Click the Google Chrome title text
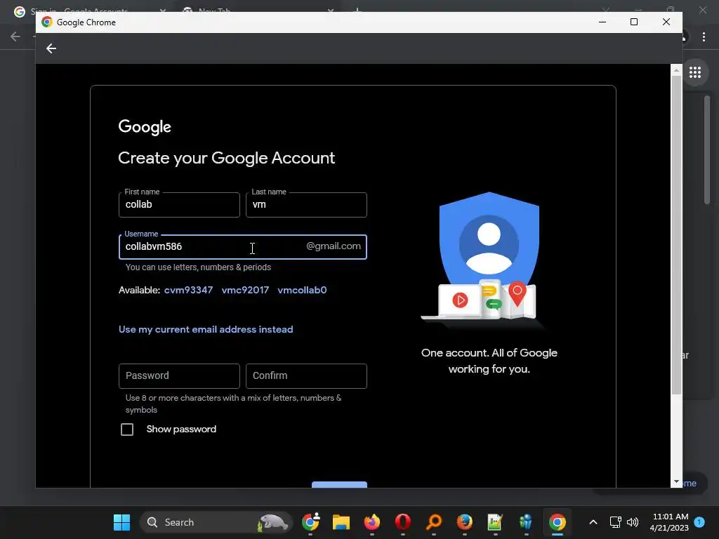Viewport: 719px width, 539px height. pyautogui.click(x=86, y=22)
